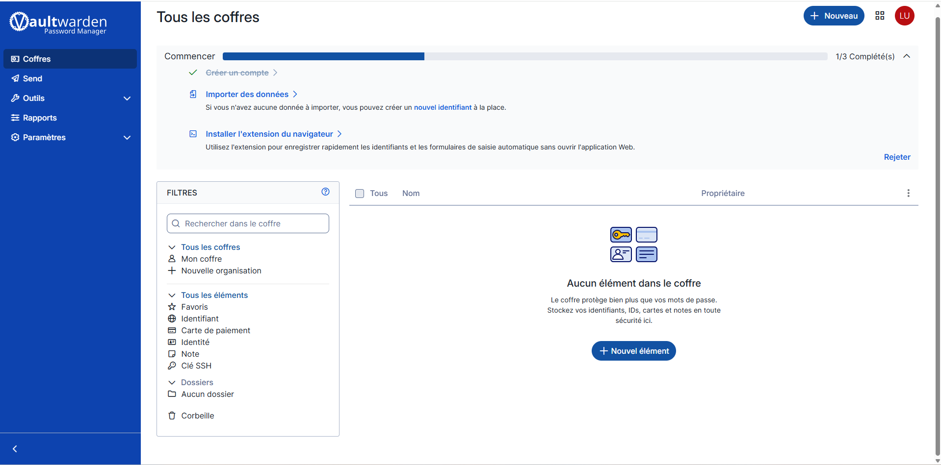
Task: Open the filters help tooltip
Action: click(325, 192)
